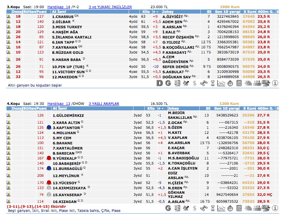Image resolution: width=286 pixels, height=219 pixels.
Task: Click the binoculars icon in race 3 toolbar
Action: coord(203,83)
